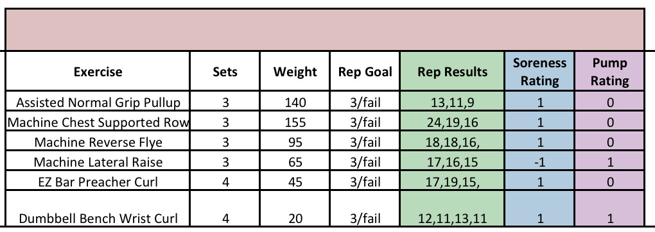Select the weight cell showing 140
Viewport: 655px width, 232px height.
pyautogui.click(x=295, y=101)
